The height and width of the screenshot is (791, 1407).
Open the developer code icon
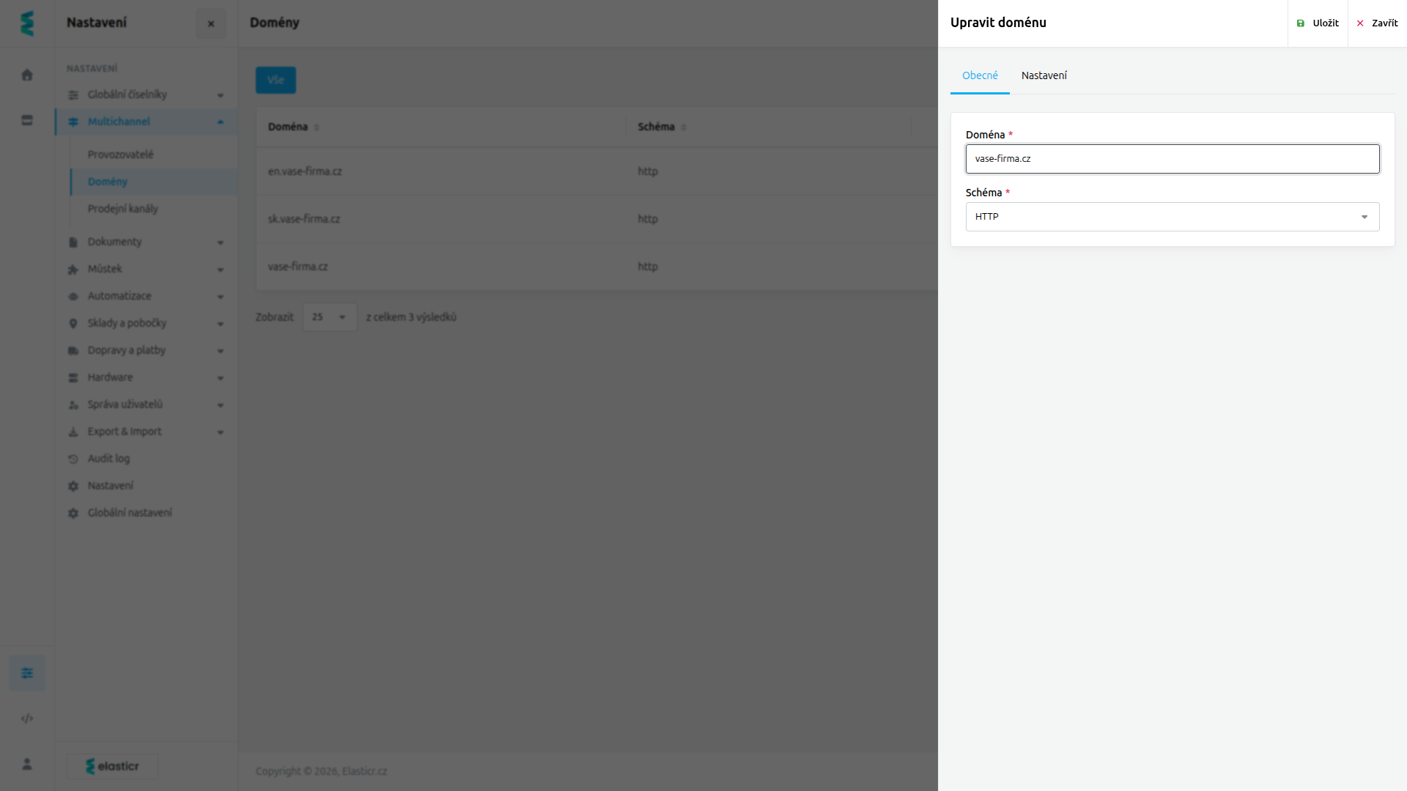[27, 718]
